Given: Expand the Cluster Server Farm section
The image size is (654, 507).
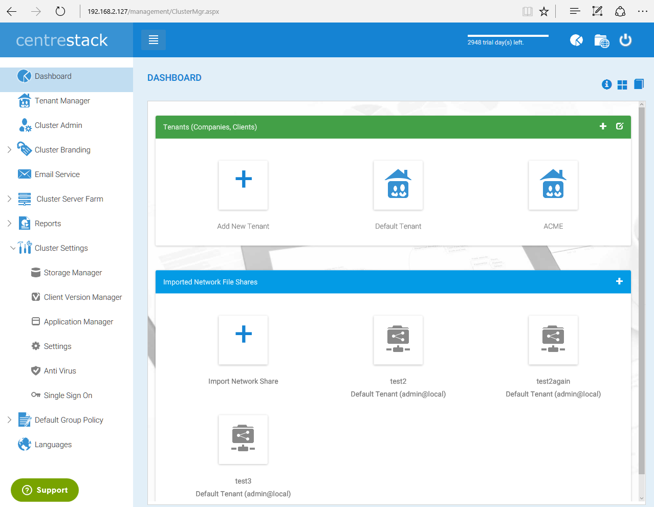Looking at the screenshot, I should [9, 199].
